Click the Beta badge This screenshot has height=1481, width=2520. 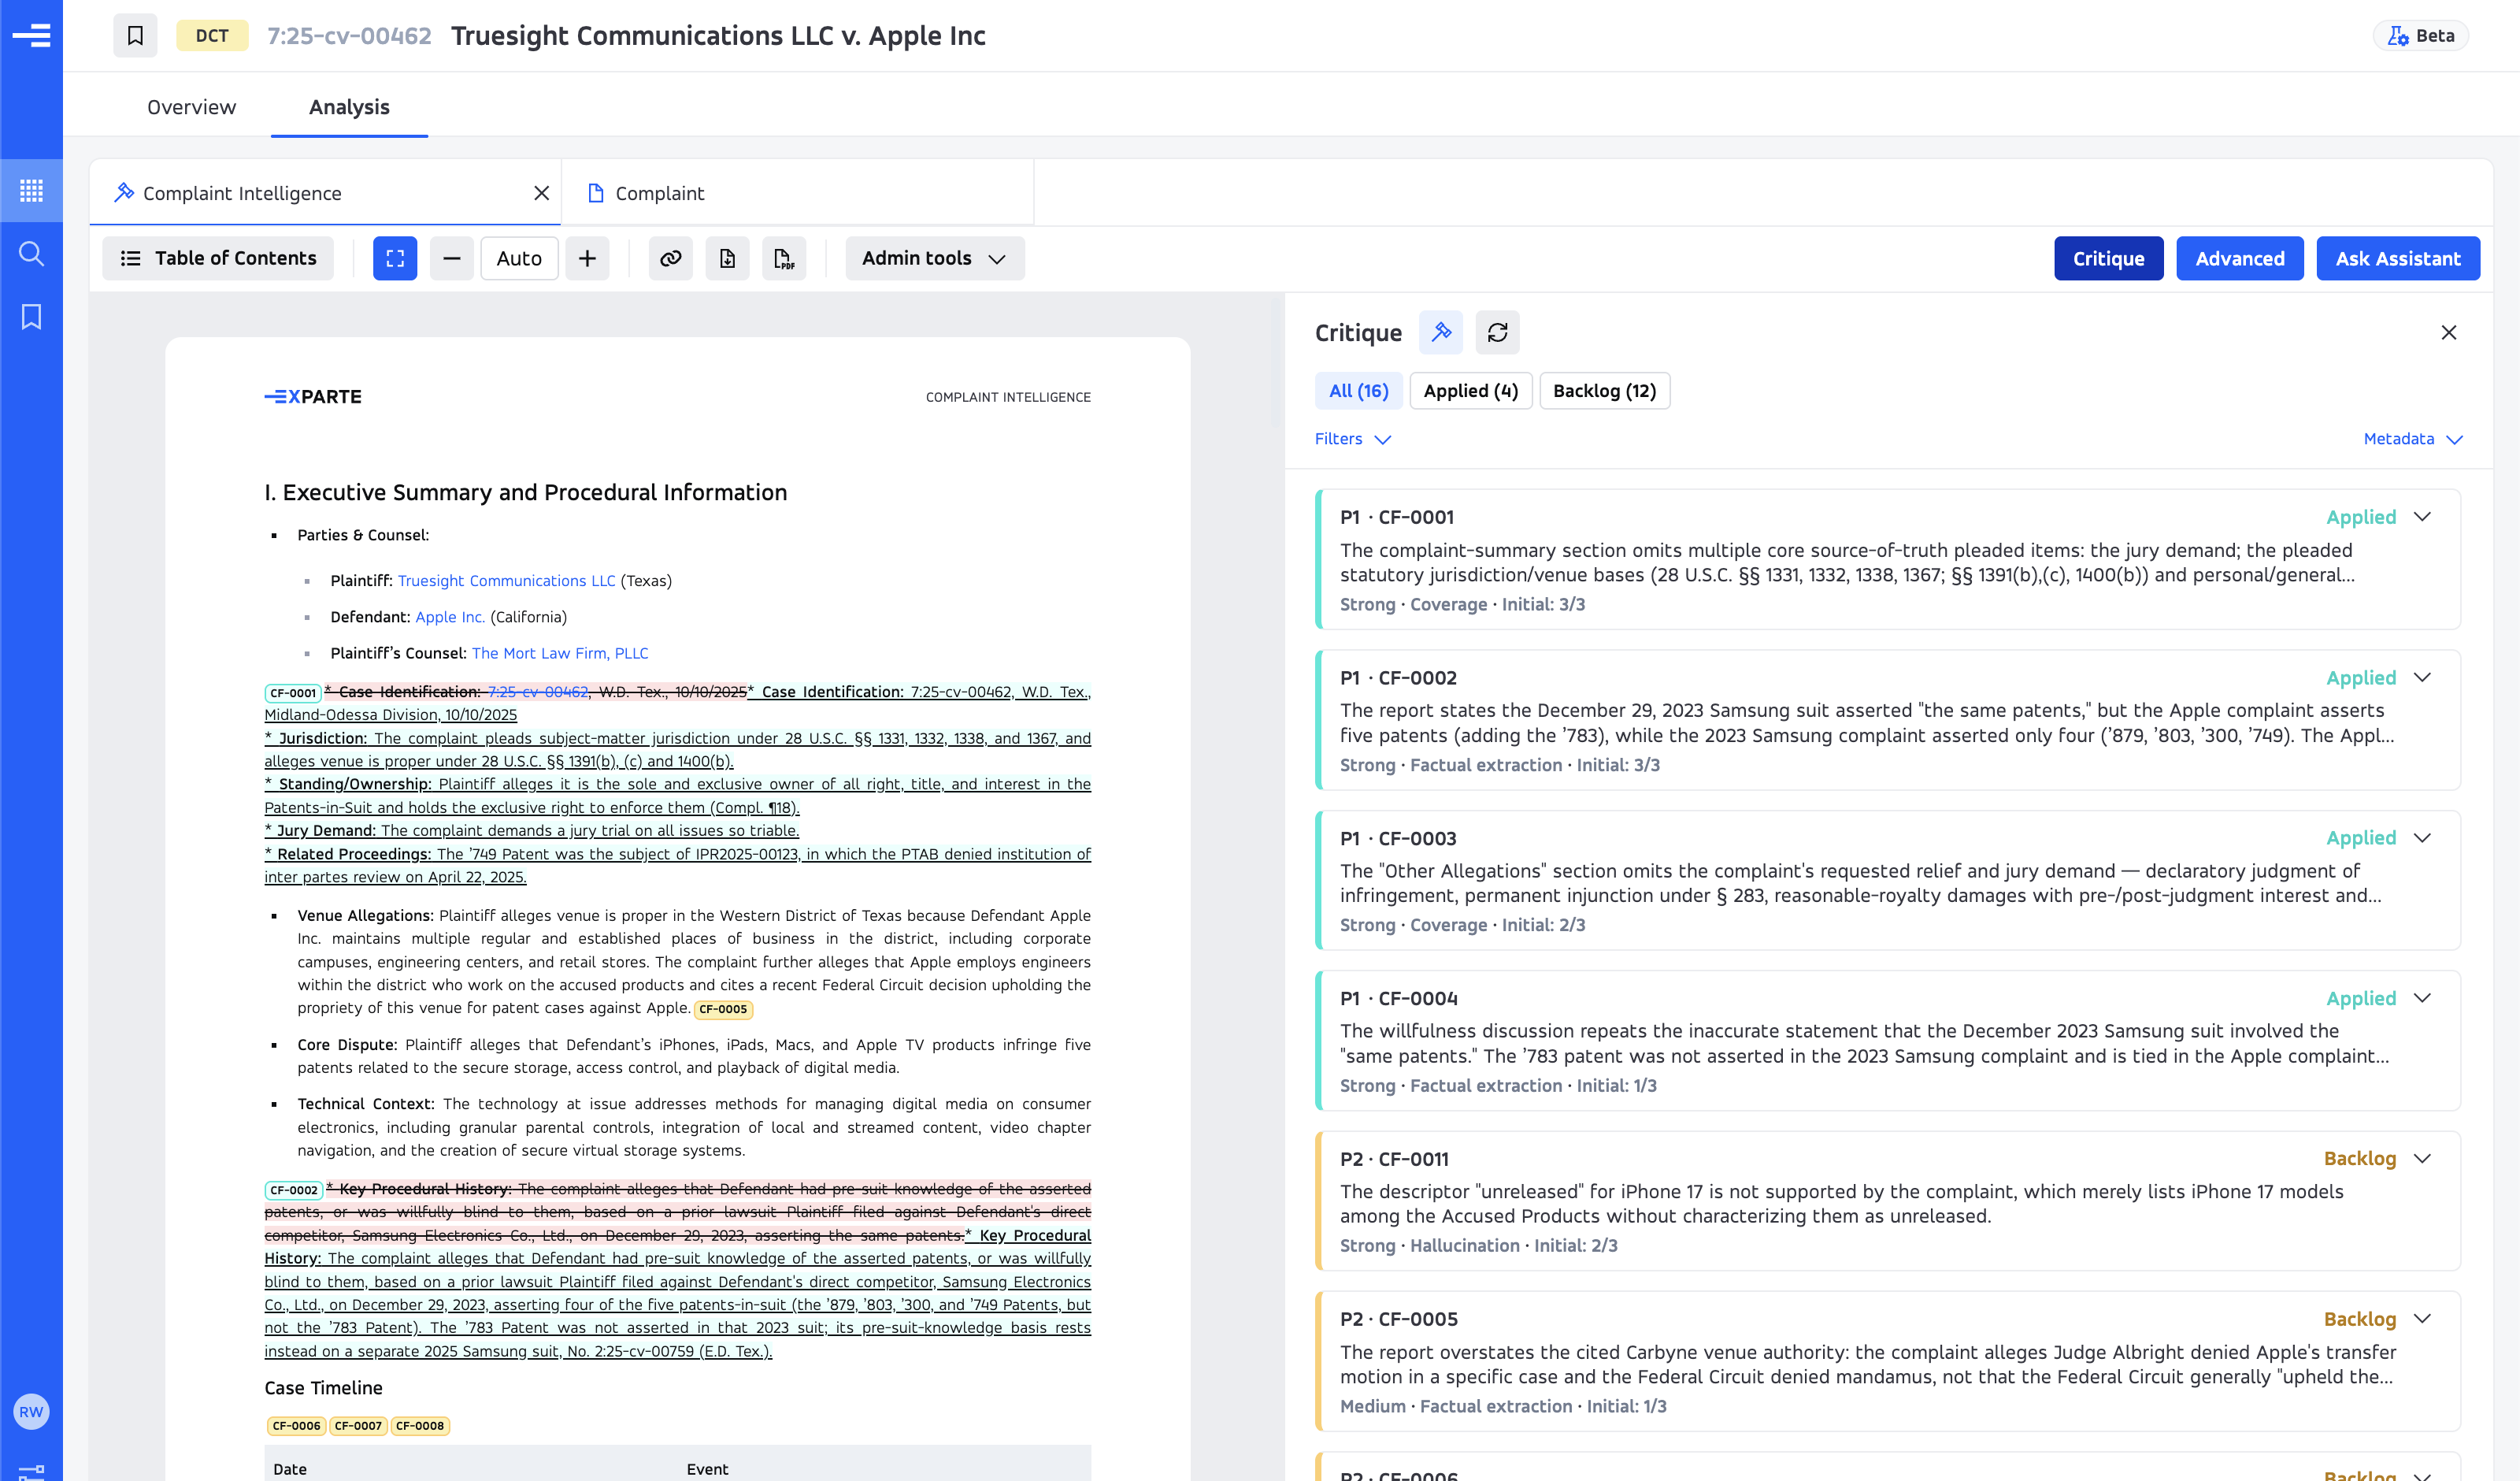point(2420,35)
